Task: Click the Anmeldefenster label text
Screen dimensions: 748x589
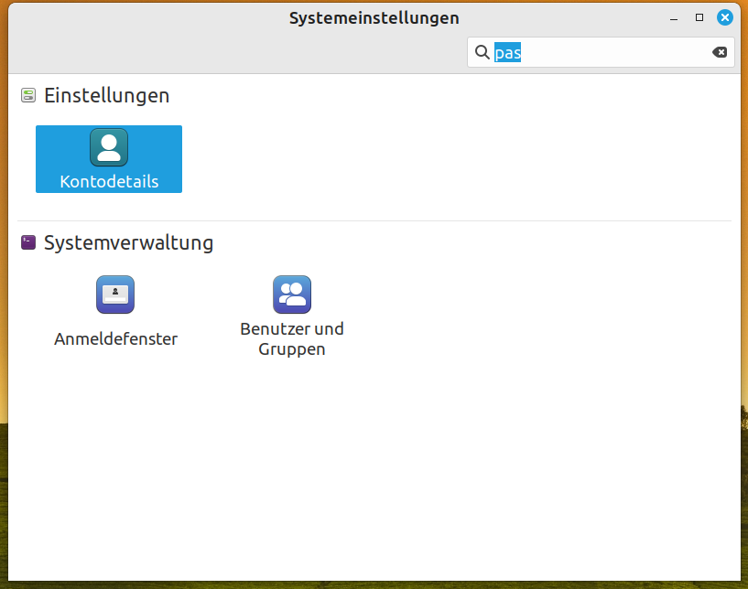Action: [x=115, y=338]
